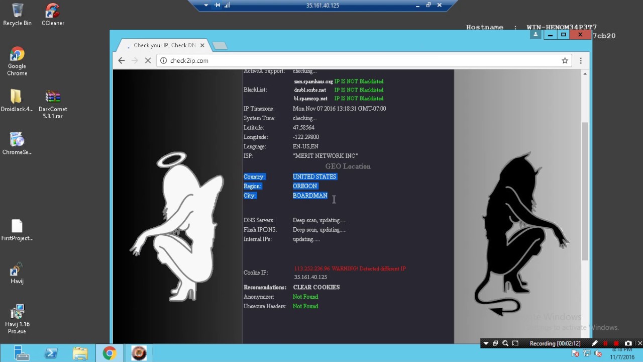Open File Explorer from the taskbar
Viewport: 643px width, 362px height.
coord(80,353)
